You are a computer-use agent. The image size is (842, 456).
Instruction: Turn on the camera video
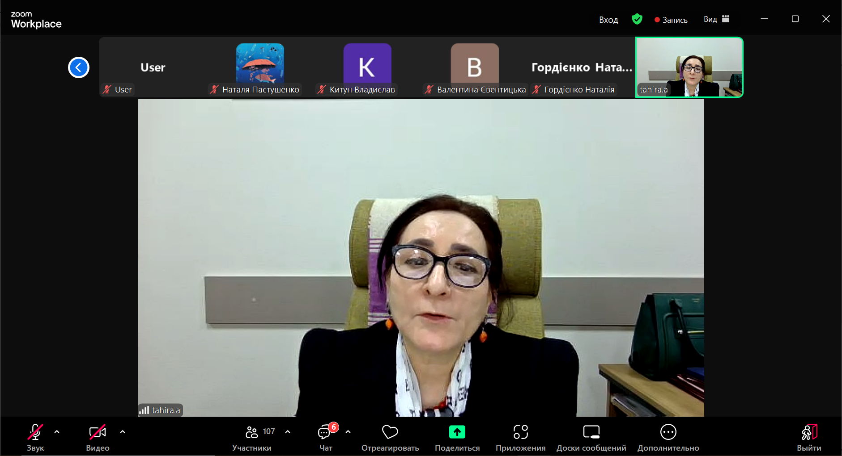tap(98, 432)
